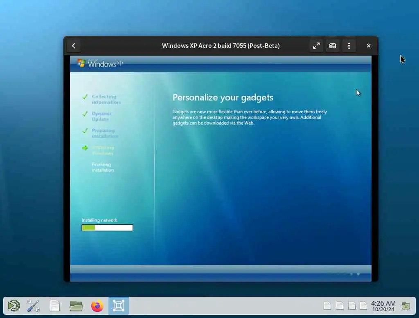Click the checkmark beside 'Collecting information'
Screen dimensions: 419x318
click(x=85, y=96)
